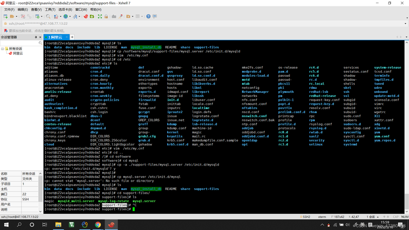Click the layout grid toolbar icon
409x230 pixels.
(138, 16)
